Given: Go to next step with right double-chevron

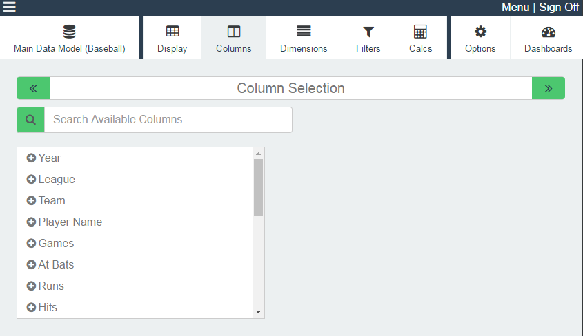Looking at the screenshot, I should coord(549,88).
